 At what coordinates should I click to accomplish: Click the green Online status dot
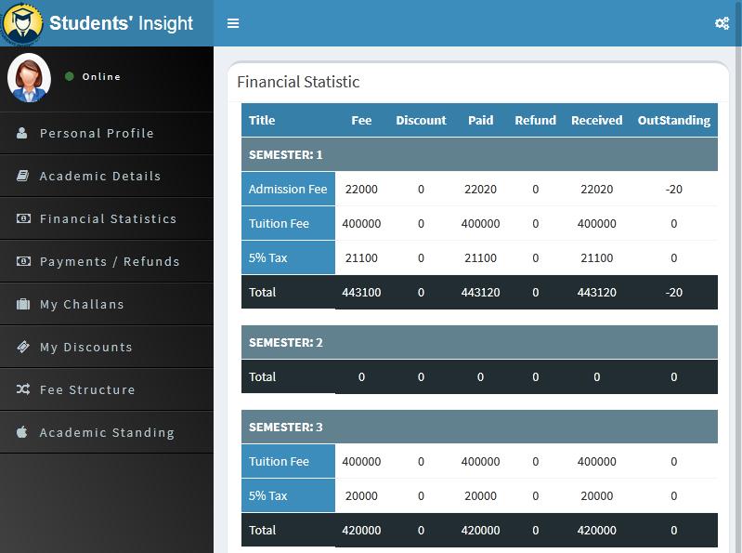coord(69,76)
